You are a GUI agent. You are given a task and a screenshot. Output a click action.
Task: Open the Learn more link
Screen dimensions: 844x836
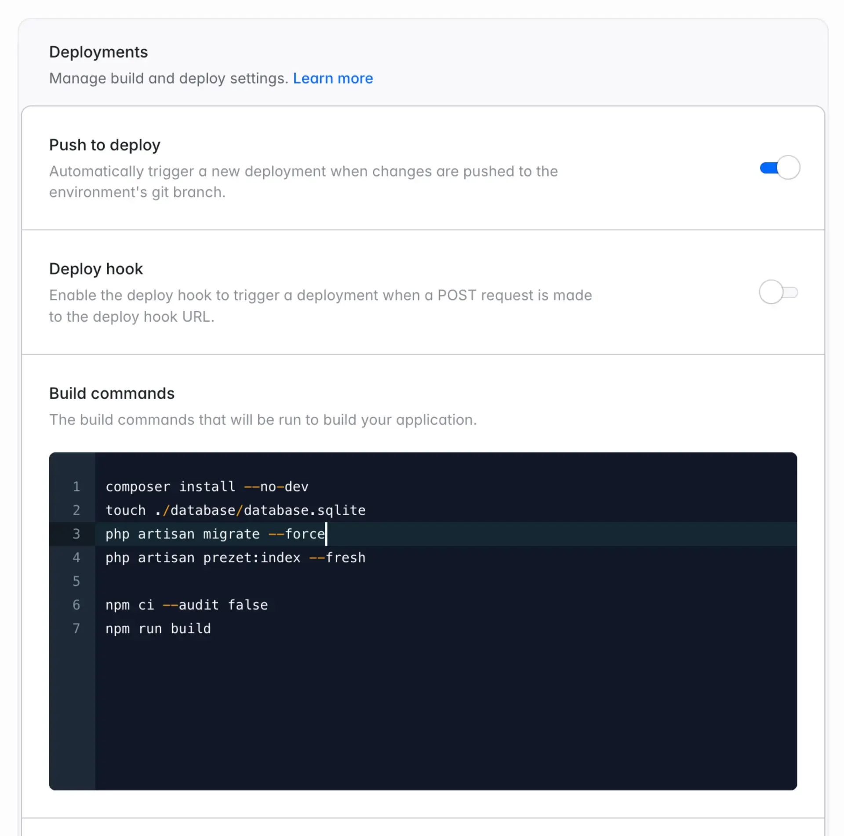click(x=333, y=78)
